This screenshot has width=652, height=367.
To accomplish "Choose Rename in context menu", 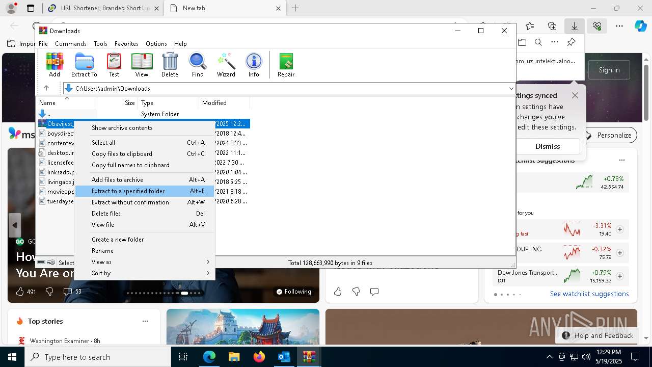I will [145, 251].
